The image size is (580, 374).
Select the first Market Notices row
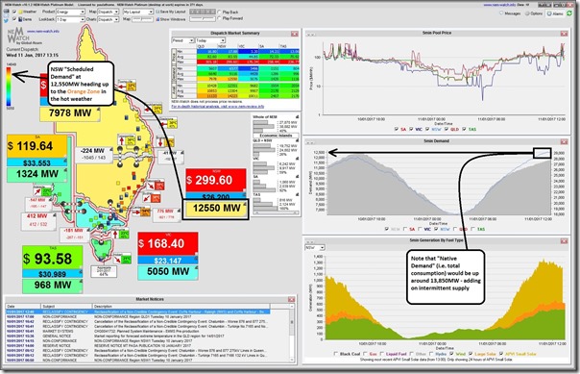point(137,312)
